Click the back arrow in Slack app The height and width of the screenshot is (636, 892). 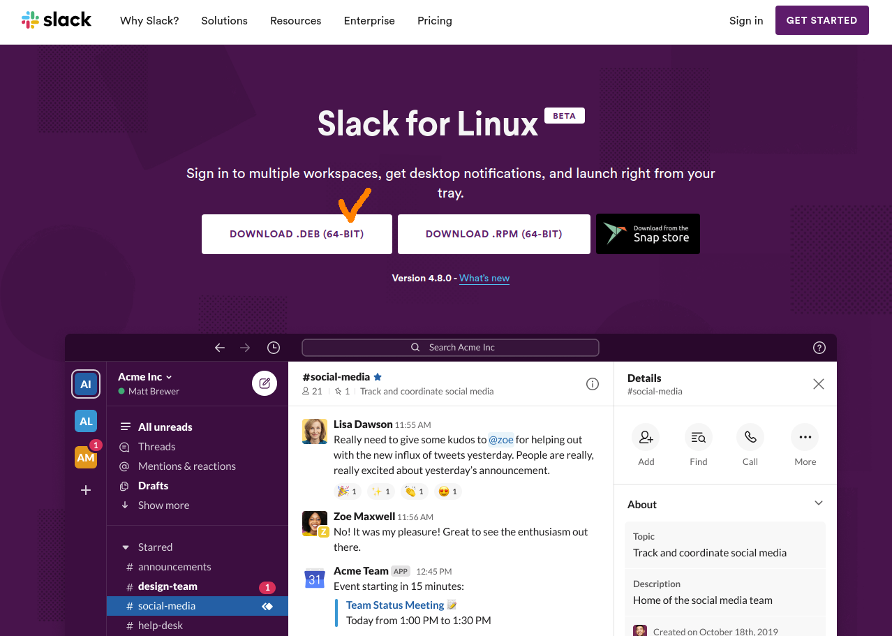click(220, 347)
